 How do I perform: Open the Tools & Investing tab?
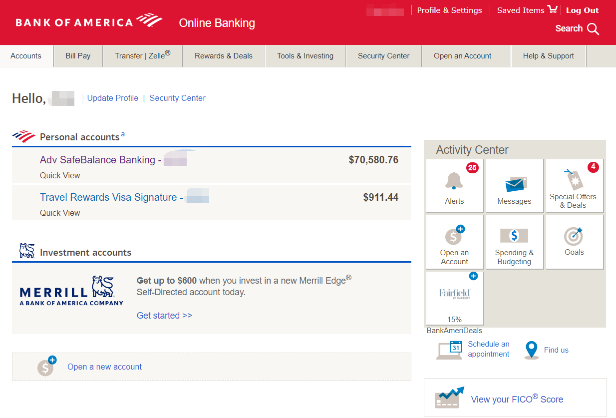pos(306,56)
